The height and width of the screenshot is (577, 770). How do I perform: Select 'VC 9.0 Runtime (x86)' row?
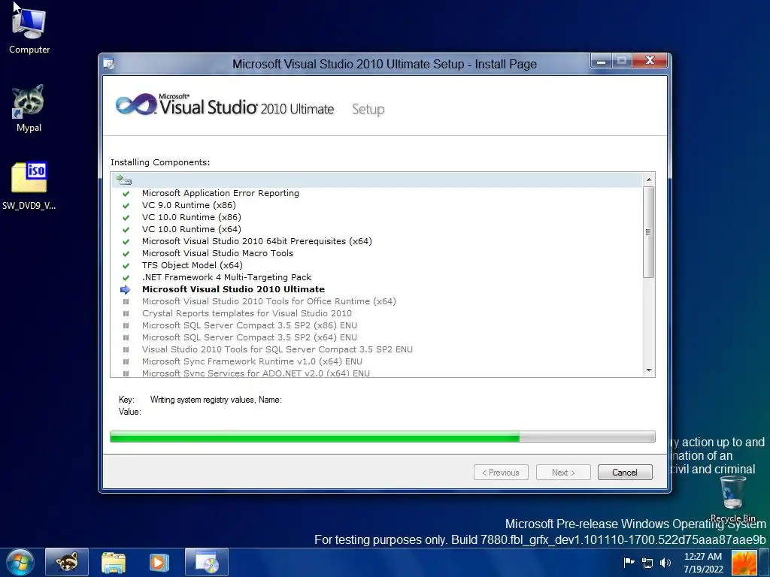189,206
